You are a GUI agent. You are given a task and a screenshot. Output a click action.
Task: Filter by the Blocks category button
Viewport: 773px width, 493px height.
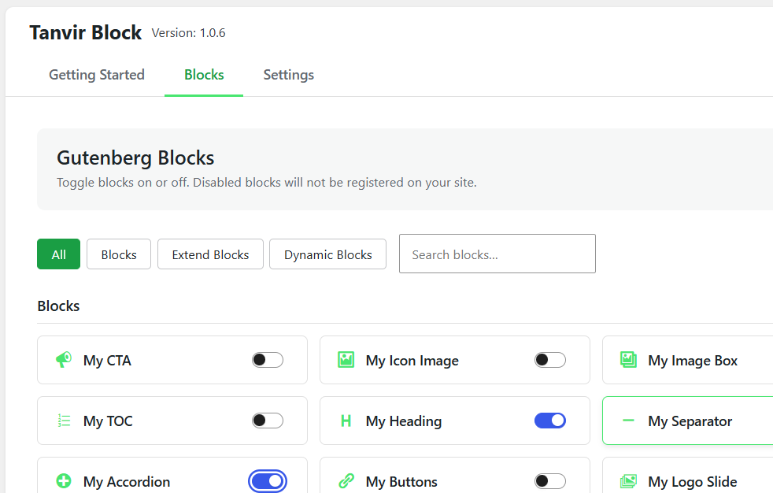coord(119,254)
